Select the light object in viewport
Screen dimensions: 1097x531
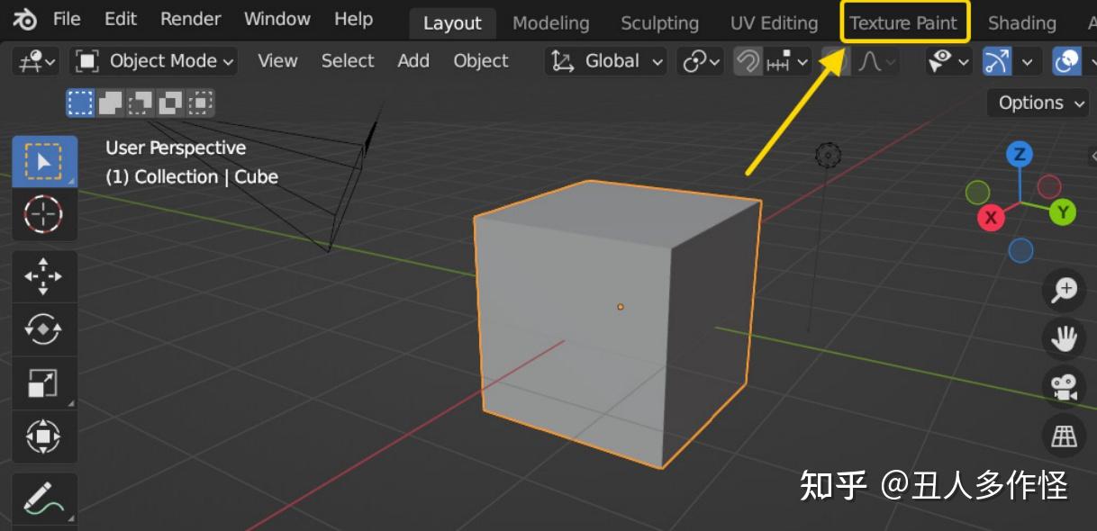click(828, 156)
